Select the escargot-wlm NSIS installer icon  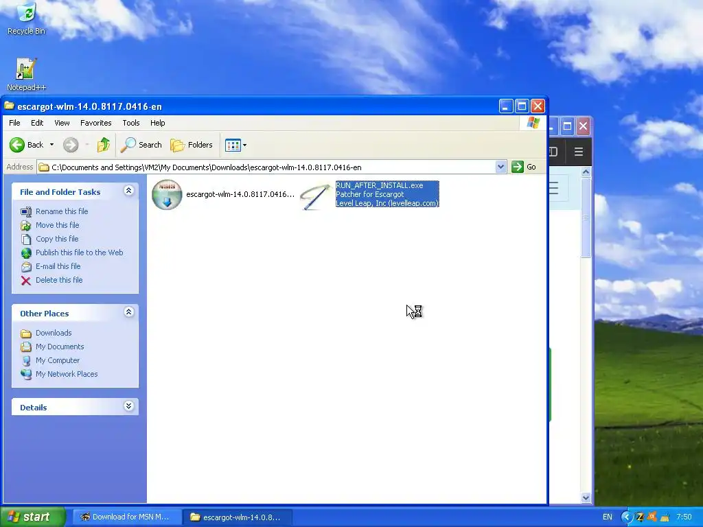click(x=167, y=194)
